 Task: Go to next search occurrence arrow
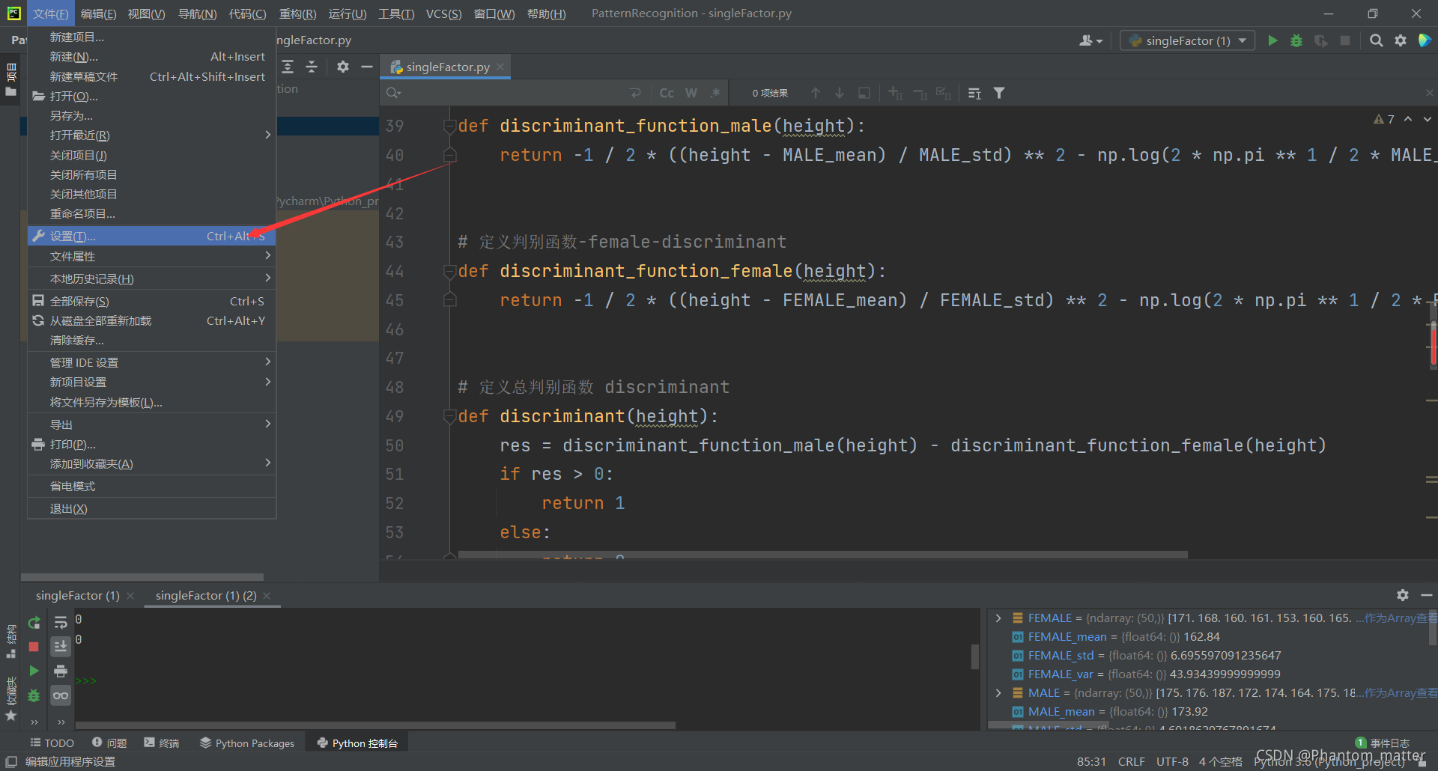tap(840, 93)
